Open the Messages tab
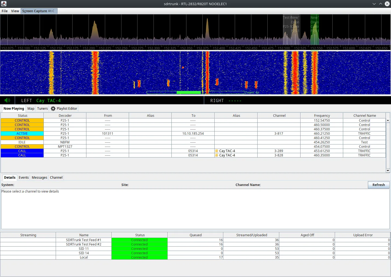This screenshot has width=391, height=277. (39, 177)
